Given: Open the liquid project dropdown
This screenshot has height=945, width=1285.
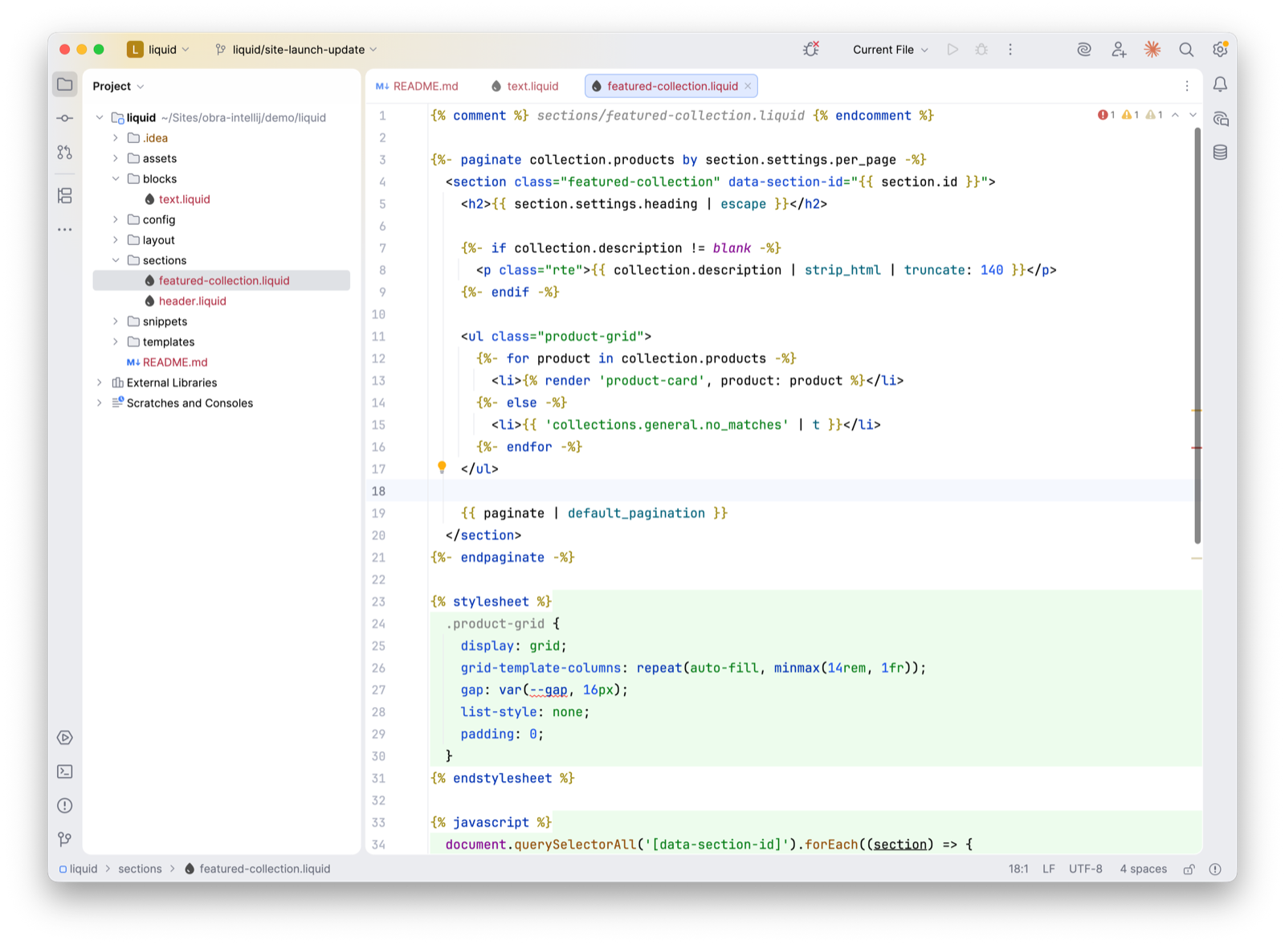Looking at the screenshot, I should (x=159, y=49).
